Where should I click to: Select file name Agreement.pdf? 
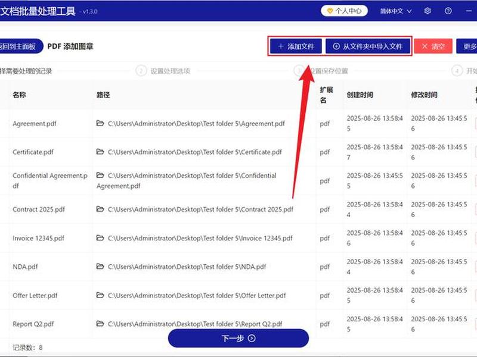pyautogui.click(x=35, y=124)
